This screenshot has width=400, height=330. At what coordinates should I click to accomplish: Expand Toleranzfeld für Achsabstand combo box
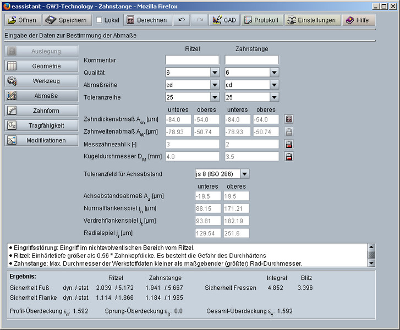click(x=244, y=174)
